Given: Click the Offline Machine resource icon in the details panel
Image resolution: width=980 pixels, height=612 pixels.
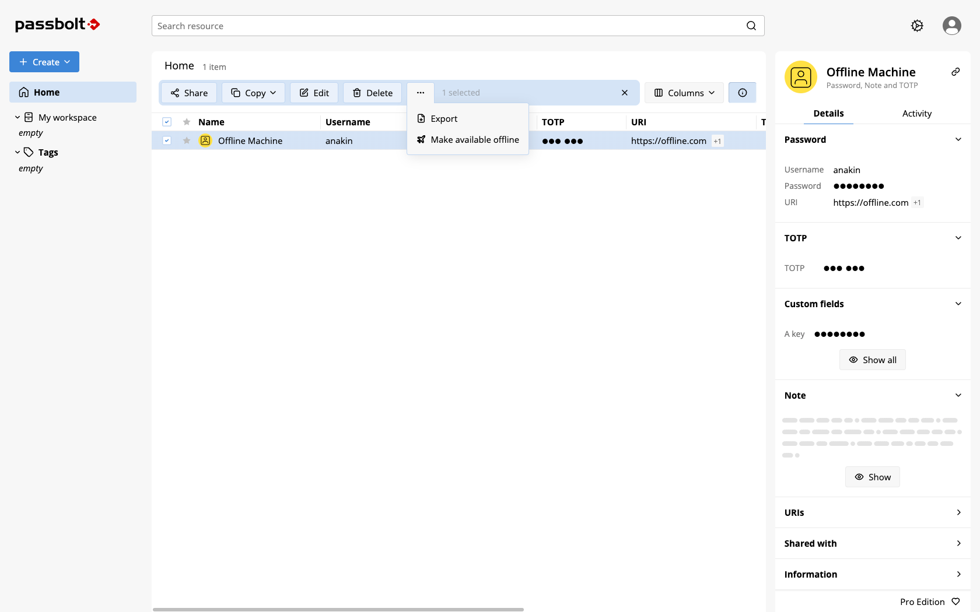Looking at the screenshot, I should [x=801, y=77].
